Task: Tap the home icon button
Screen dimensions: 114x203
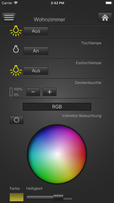Action: [x=105, y=17]
